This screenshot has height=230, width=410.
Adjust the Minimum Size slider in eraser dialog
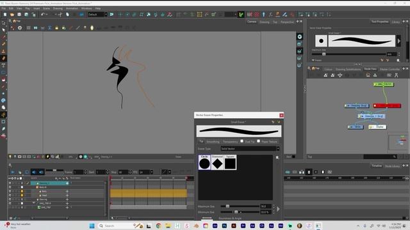tap(236, 212)
